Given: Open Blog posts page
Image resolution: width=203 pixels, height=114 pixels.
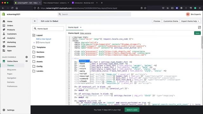Looking at the screenshot, I should tap(11, 70).
